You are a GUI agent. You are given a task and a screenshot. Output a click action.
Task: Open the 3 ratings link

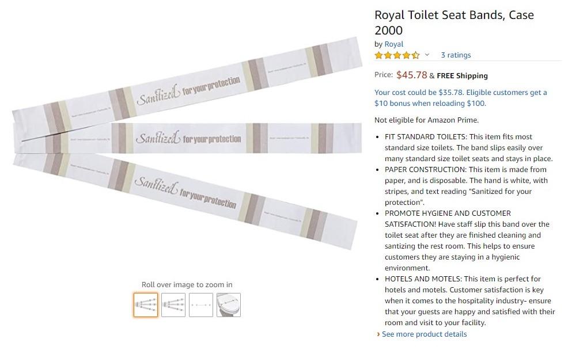[x=456, y=55]
